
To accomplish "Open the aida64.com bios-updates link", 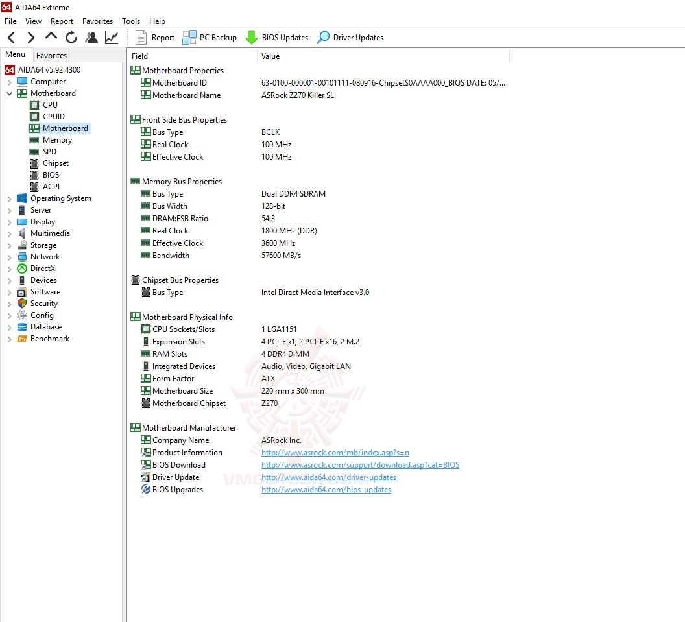I will pyautogui.click(x=326, y=489).
